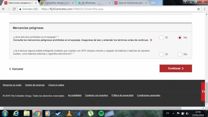Open VLC media player from taskbar
208x117 pixels.
pyautogui.click(x=69, y=113)
